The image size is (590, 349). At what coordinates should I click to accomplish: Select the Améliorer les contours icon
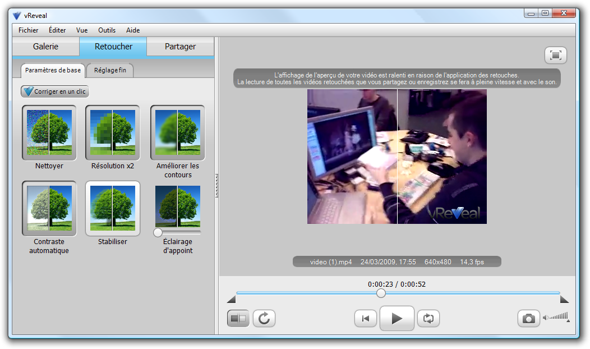(x=178, y=132)
